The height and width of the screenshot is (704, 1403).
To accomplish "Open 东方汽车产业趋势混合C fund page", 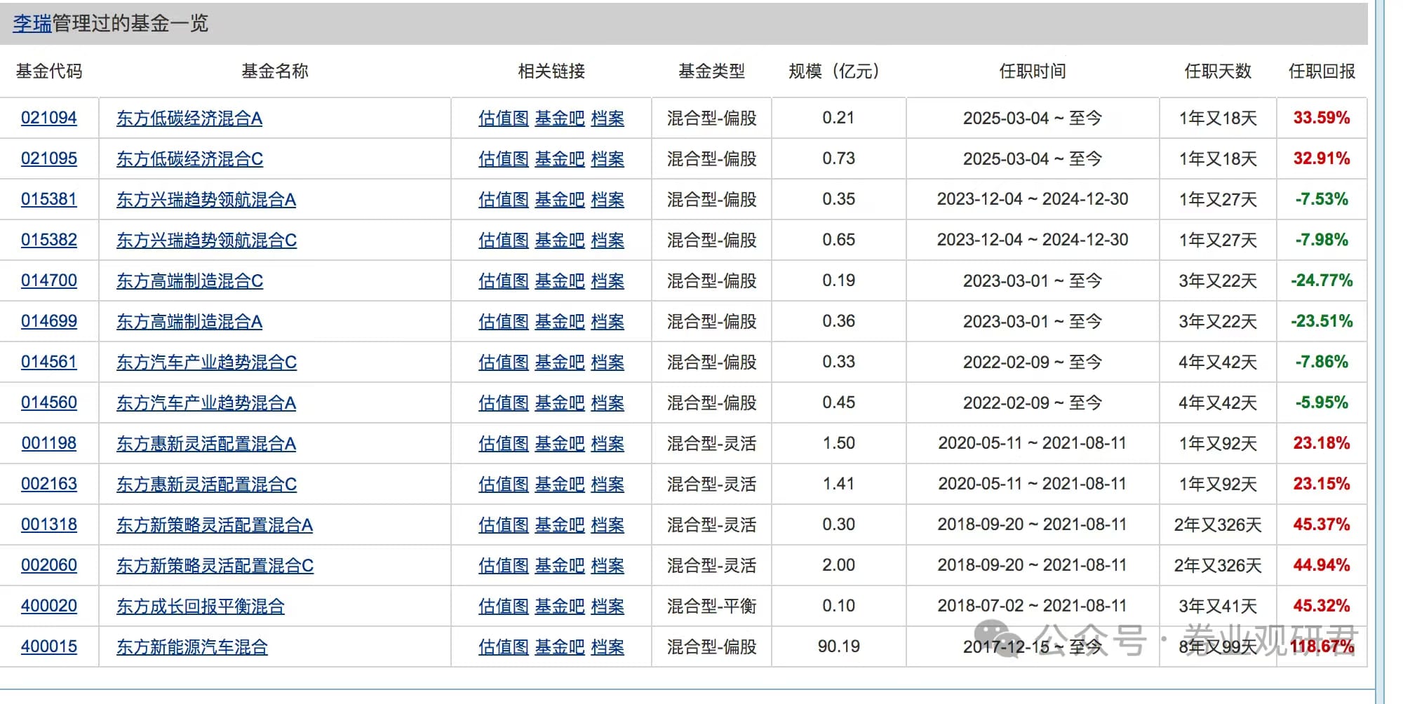I will pyautogui.click(x=206, y=363).
